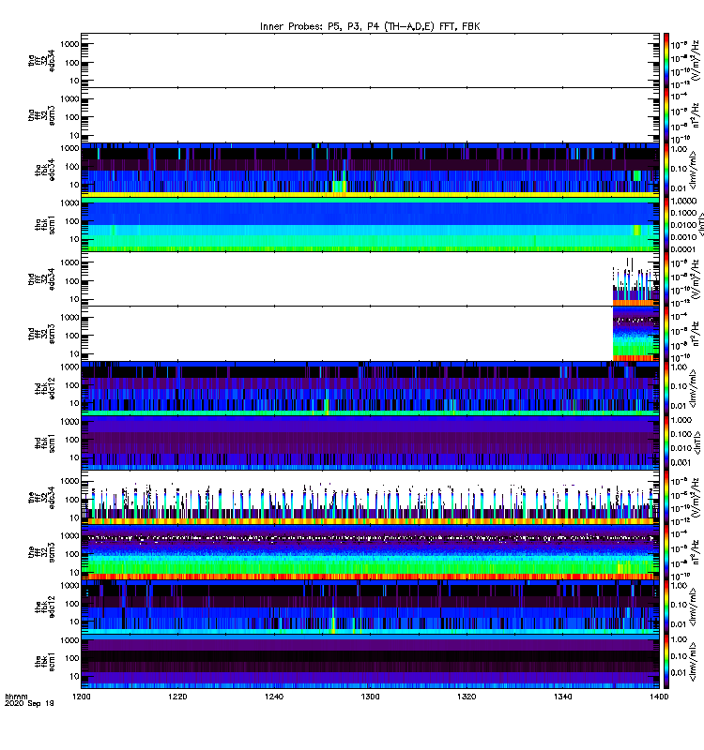Click inside the tha fbk scm1 spectrogram panel
Viewport: 704px width, 750px height.
tap(370, 224)
